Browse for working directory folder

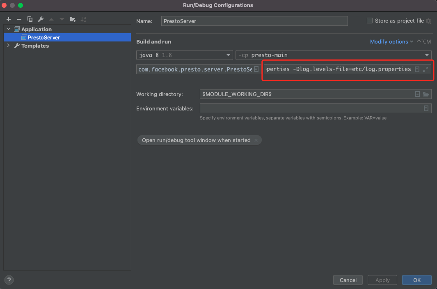tap(426, 94)
